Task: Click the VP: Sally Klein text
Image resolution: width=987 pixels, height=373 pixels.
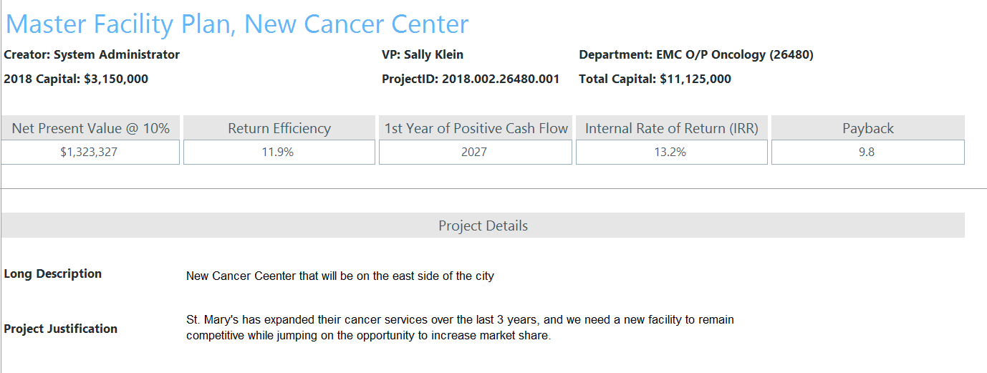Action: pos(423,54)
